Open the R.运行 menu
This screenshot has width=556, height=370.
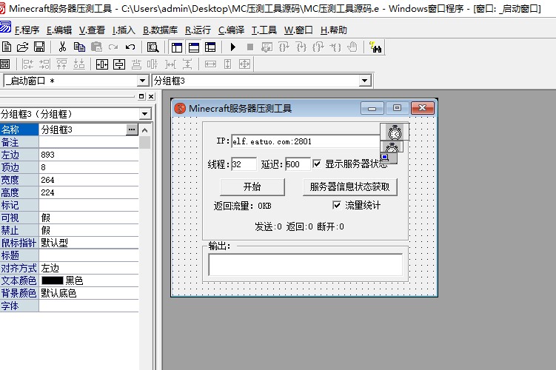coord(198,30)
